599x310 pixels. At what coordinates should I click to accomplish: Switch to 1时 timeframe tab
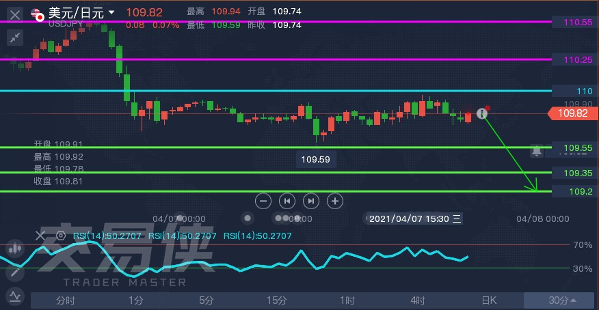tap(347, 300)
